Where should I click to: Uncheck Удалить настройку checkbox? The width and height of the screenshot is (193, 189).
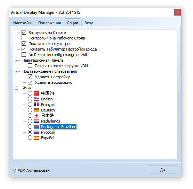coord(30,77)
